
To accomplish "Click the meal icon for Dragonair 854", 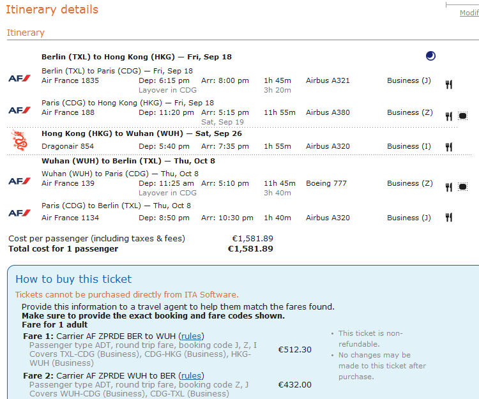I will [x=449, y=147].
